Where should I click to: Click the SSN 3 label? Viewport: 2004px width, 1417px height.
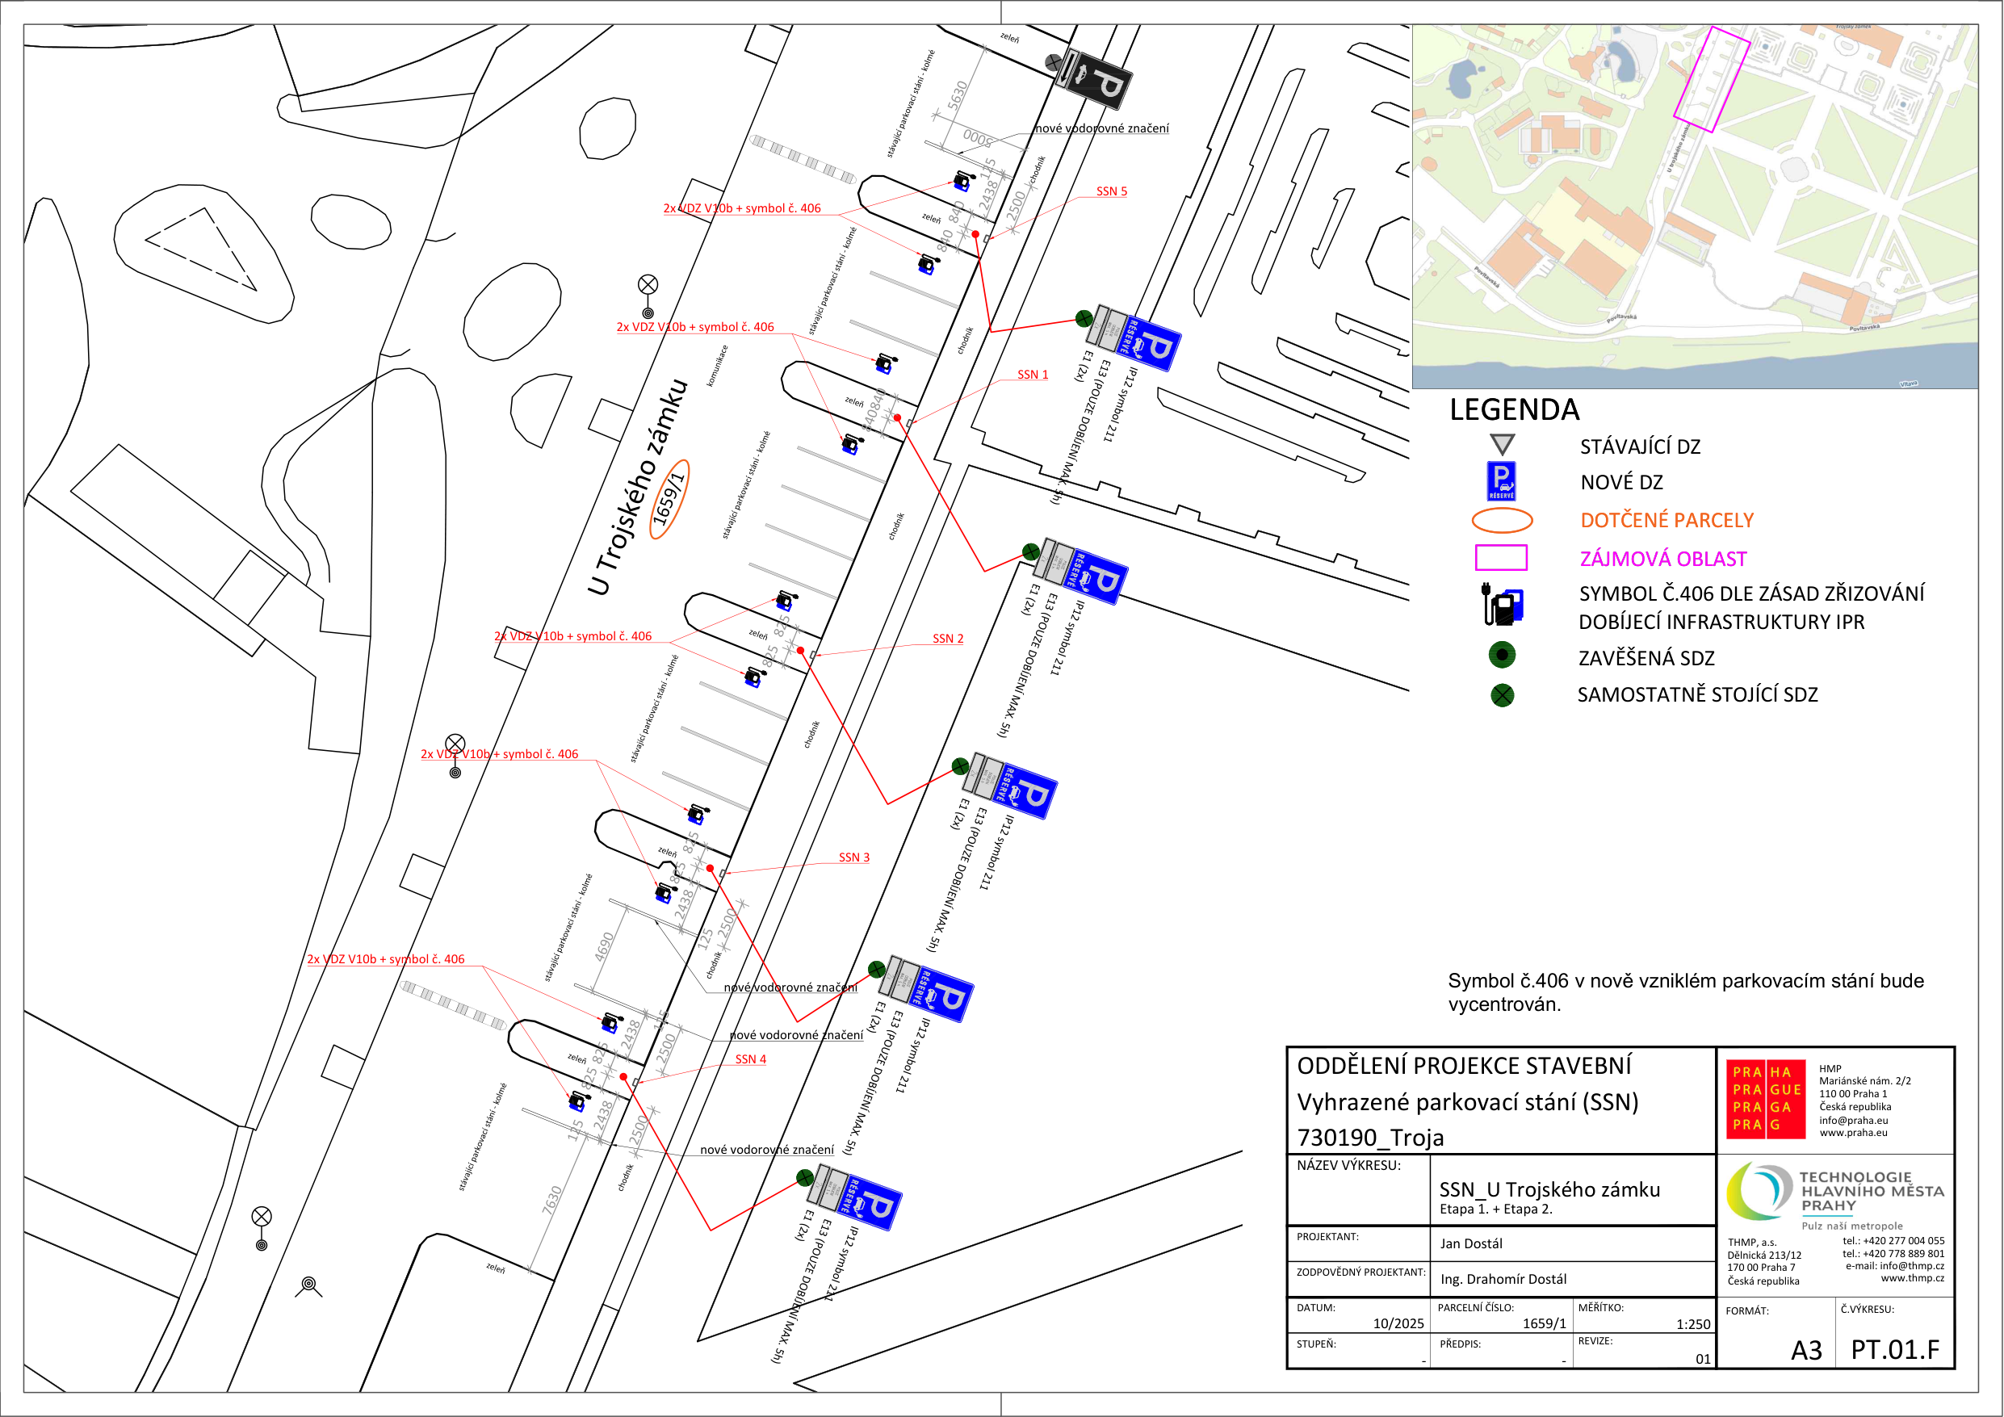(853, 857)
